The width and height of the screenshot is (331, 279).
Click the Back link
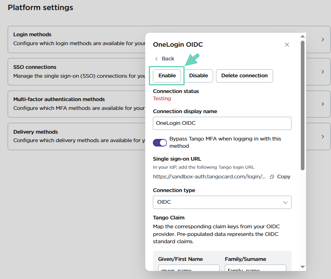pyautogui.click(x=168, y=59)
